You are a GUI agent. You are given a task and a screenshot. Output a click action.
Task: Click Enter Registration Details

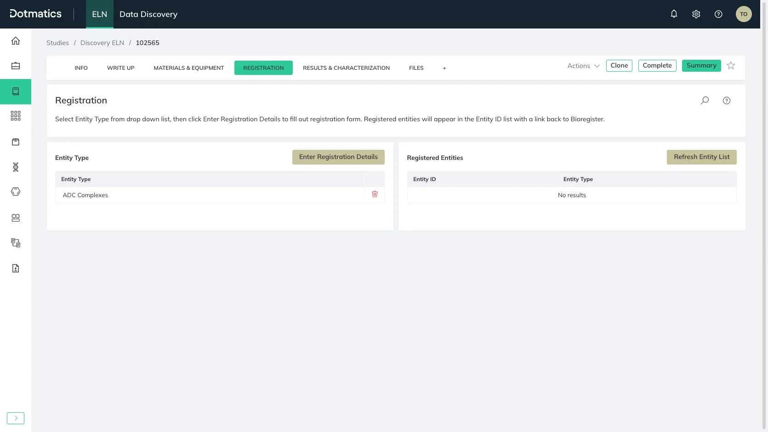pyautogui.click(x=338, y=157)
